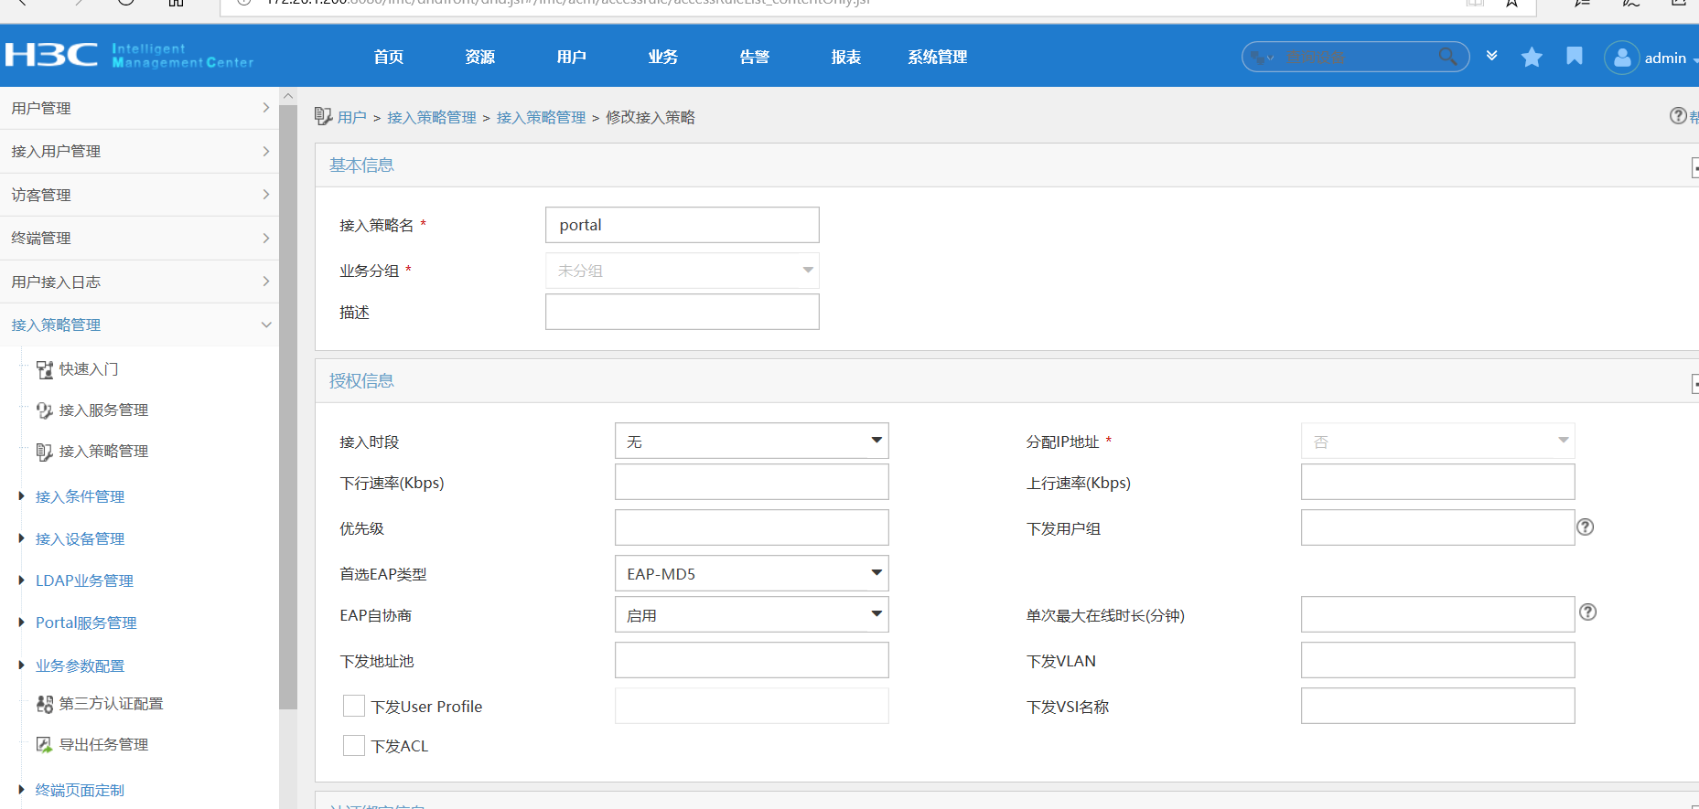The height and width of the screenshot is (809, 1699).
Task: Click the star favorites icon in the header
Action: [x=1532, y=58]
